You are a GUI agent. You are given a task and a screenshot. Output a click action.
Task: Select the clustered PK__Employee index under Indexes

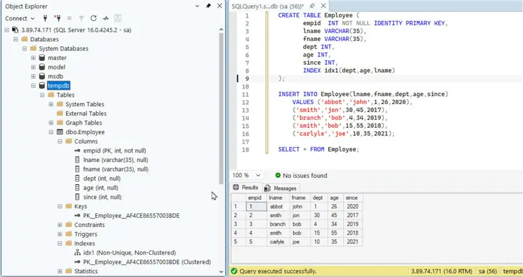[x=147, y=262]
